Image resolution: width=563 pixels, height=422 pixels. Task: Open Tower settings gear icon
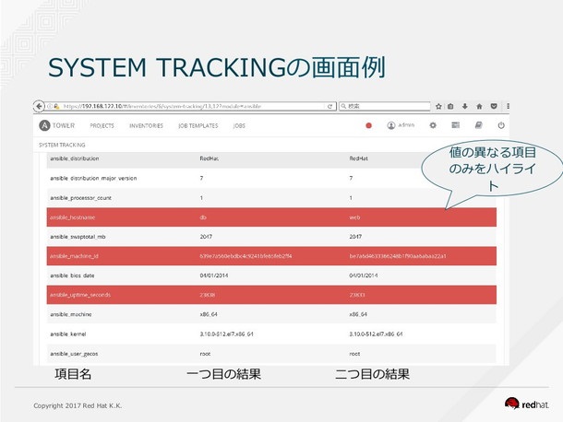[433, 125]
